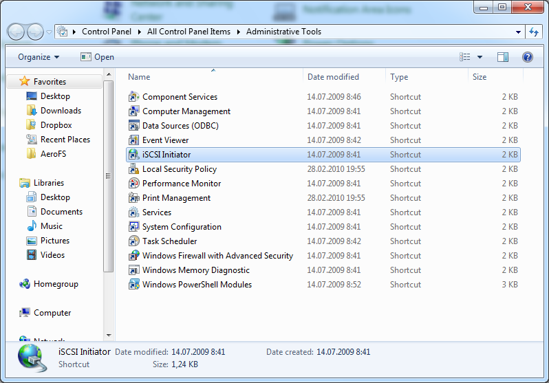Select the Local Security Policy icon
Screen dimensions: 549x383
point(133,168)
